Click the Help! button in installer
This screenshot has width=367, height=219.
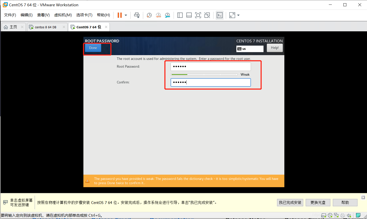275,48
